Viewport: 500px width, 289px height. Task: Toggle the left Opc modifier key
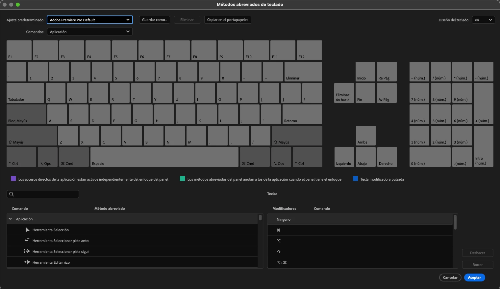(48, 157)
